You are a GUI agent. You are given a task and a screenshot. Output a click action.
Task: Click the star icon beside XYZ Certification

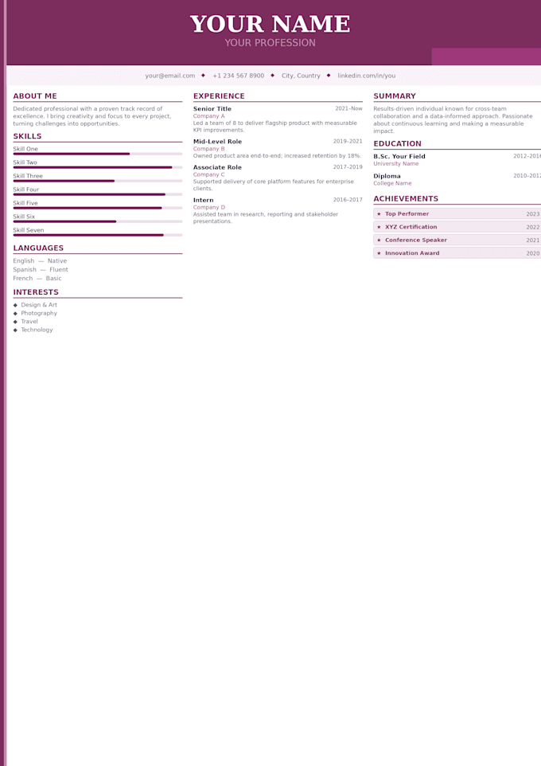(x=379, y=227)
